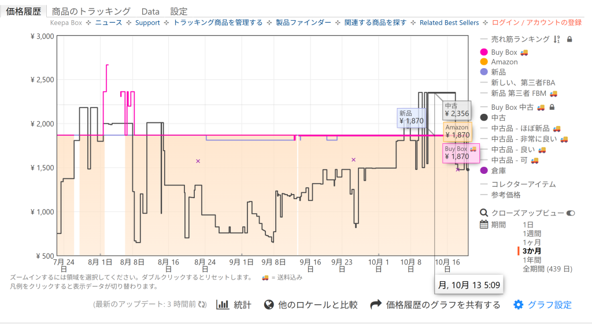The image size is (592, 324).
Task: Click the refresh icon beside last update
Action: [x=202, y=305]
